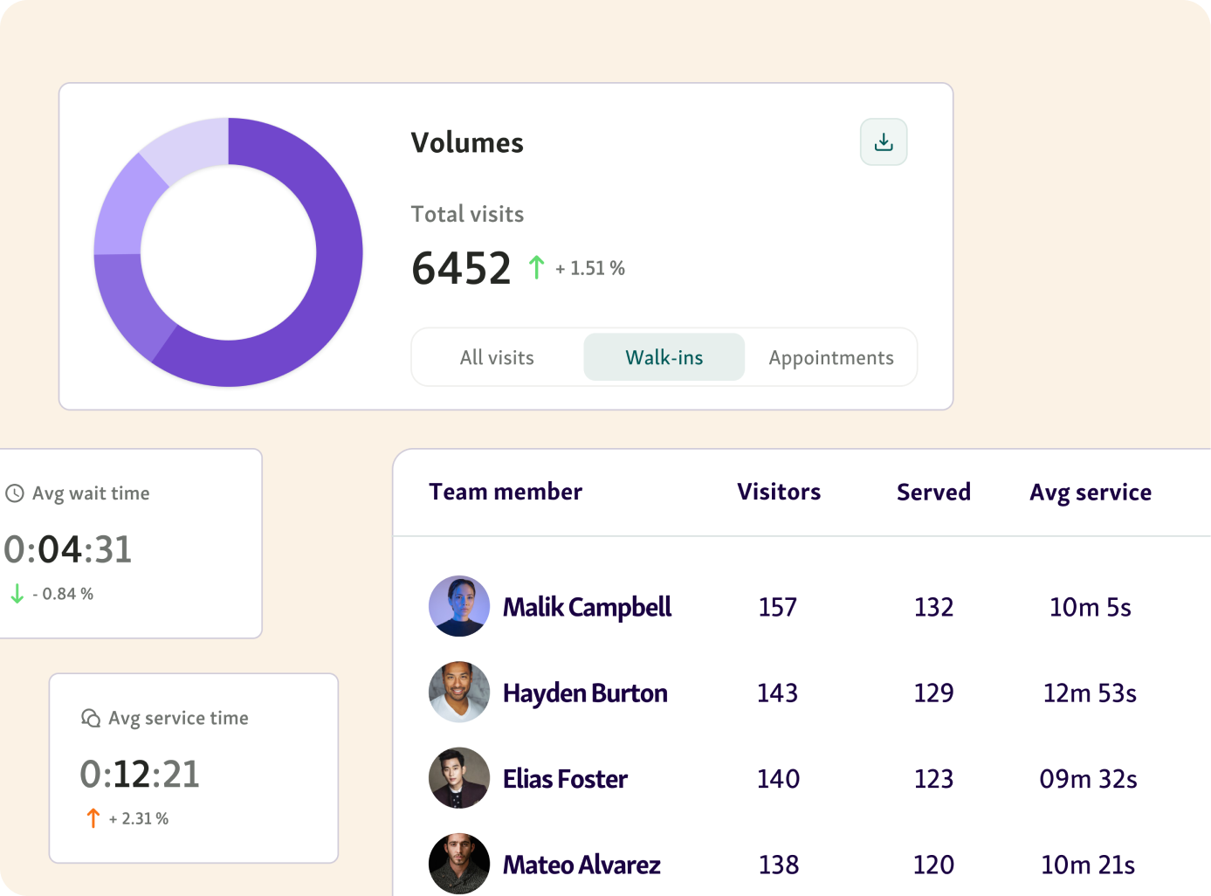Click the green up arrow next to 6452

pyautogui.click(x=535, y=267)
